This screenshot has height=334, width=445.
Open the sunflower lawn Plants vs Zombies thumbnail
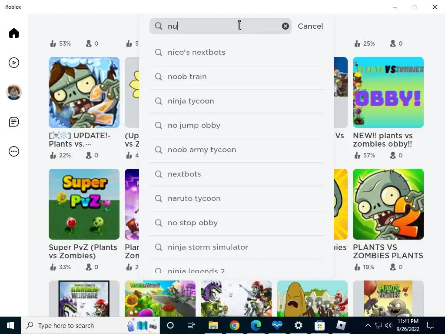(x=160, y=298)
